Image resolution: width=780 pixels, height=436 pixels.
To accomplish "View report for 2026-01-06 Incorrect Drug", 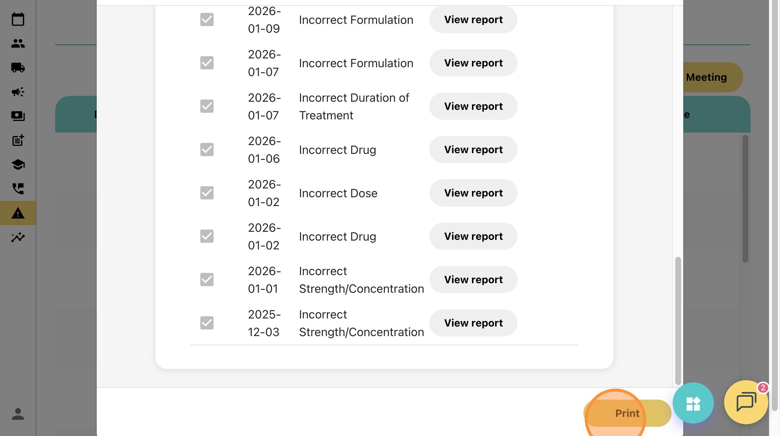I will coord(473,149).
